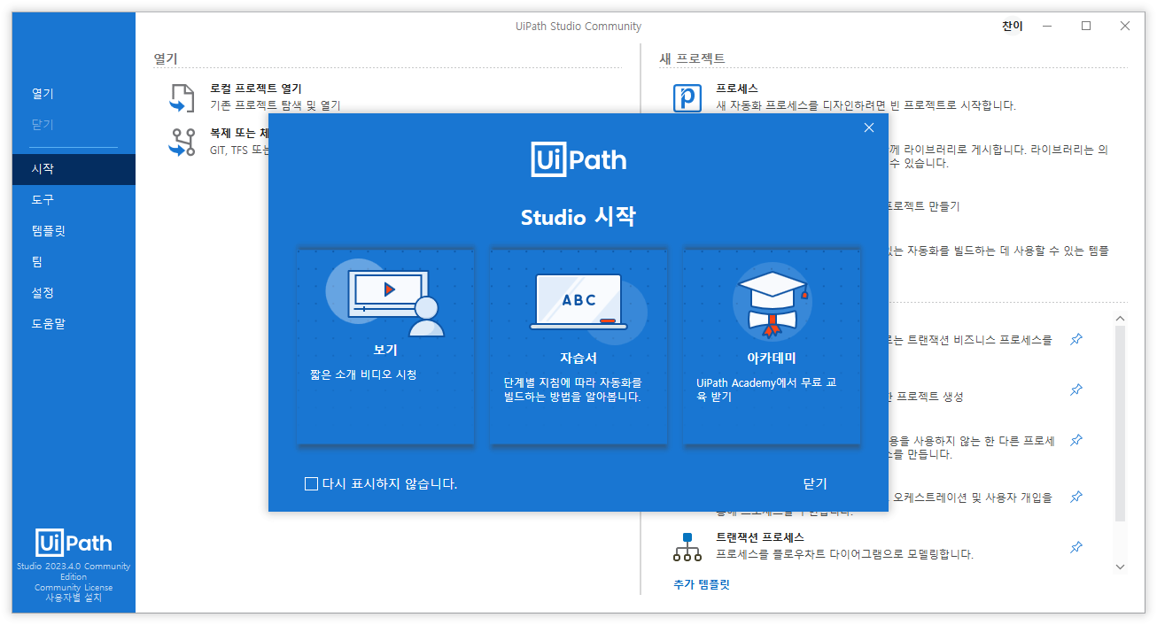Click the template list scroll up arrow
The height and width of the screenshot is (625, 1157).
click(1120, 319)
